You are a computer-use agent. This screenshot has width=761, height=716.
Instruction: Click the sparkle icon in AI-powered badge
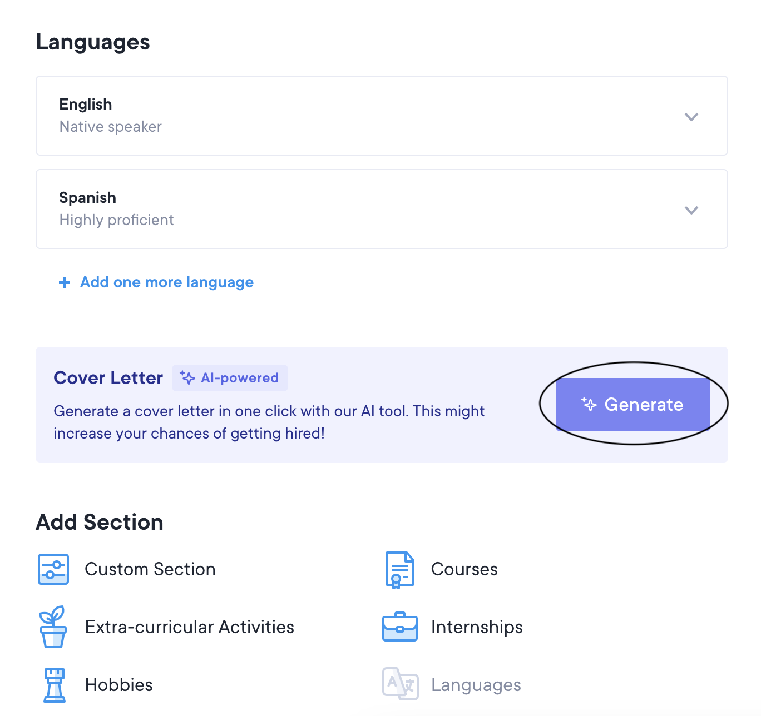pyautogui.click(x=187, y=378)
